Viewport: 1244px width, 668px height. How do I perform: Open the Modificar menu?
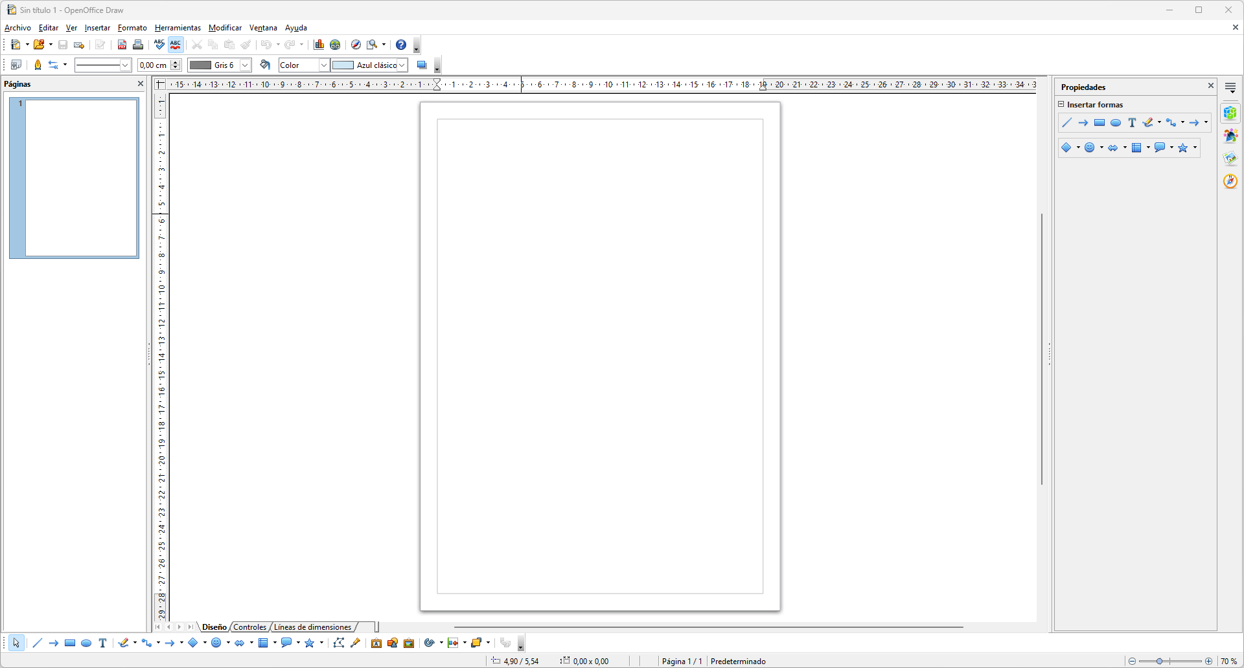225,28
